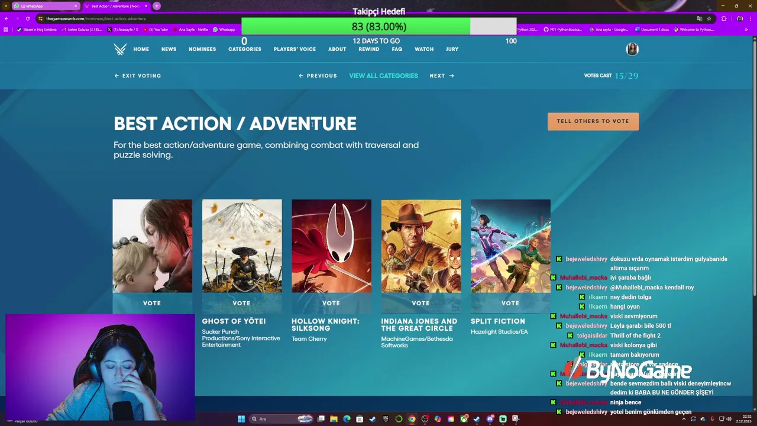
Task: Open JURY in site navigation
Action: (x=452, y=49)
